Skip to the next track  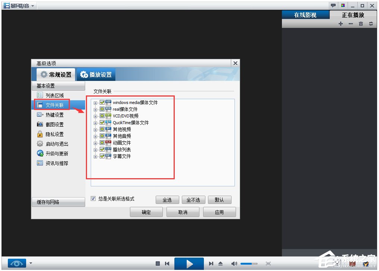(211, 264)
